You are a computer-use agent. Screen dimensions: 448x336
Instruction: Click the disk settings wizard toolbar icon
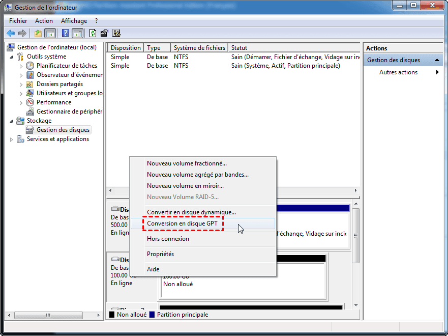[x=116, y=34]
